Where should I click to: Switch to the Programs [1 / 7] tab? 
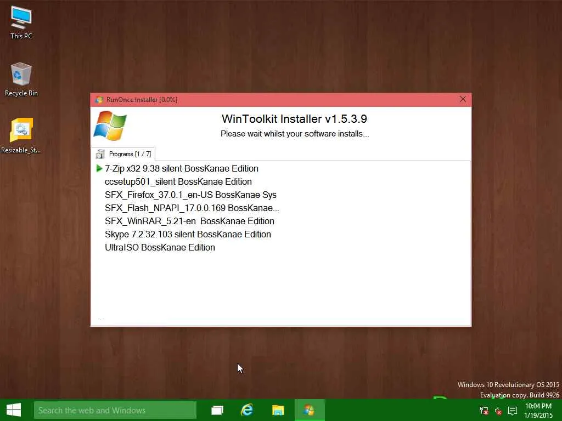click(123, 154)
